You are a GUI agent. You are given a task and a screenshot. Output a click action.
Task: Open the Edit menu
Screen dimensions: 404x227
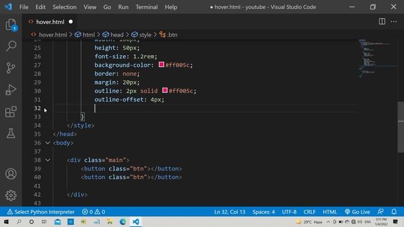click(40, 7)
